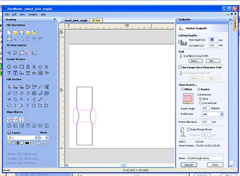Click the Start Depth input field
The width and height of the screenshot is (240, 176).
pyautogui.click(x=214, y=40)
